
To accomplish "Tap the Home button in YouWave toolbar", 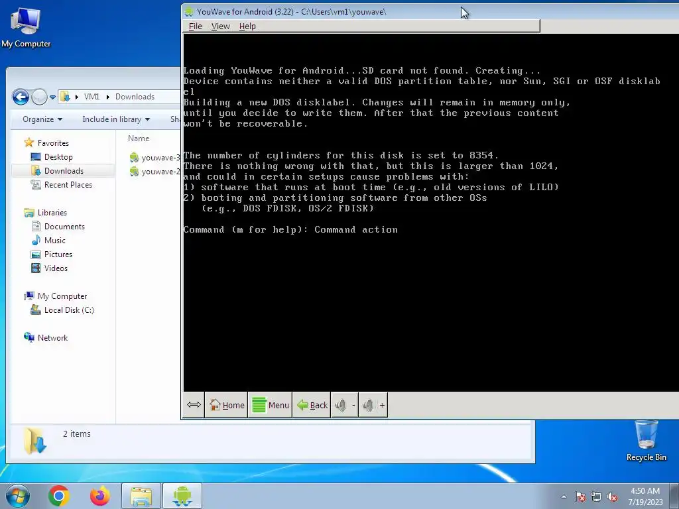I will (x=227, y=405).
